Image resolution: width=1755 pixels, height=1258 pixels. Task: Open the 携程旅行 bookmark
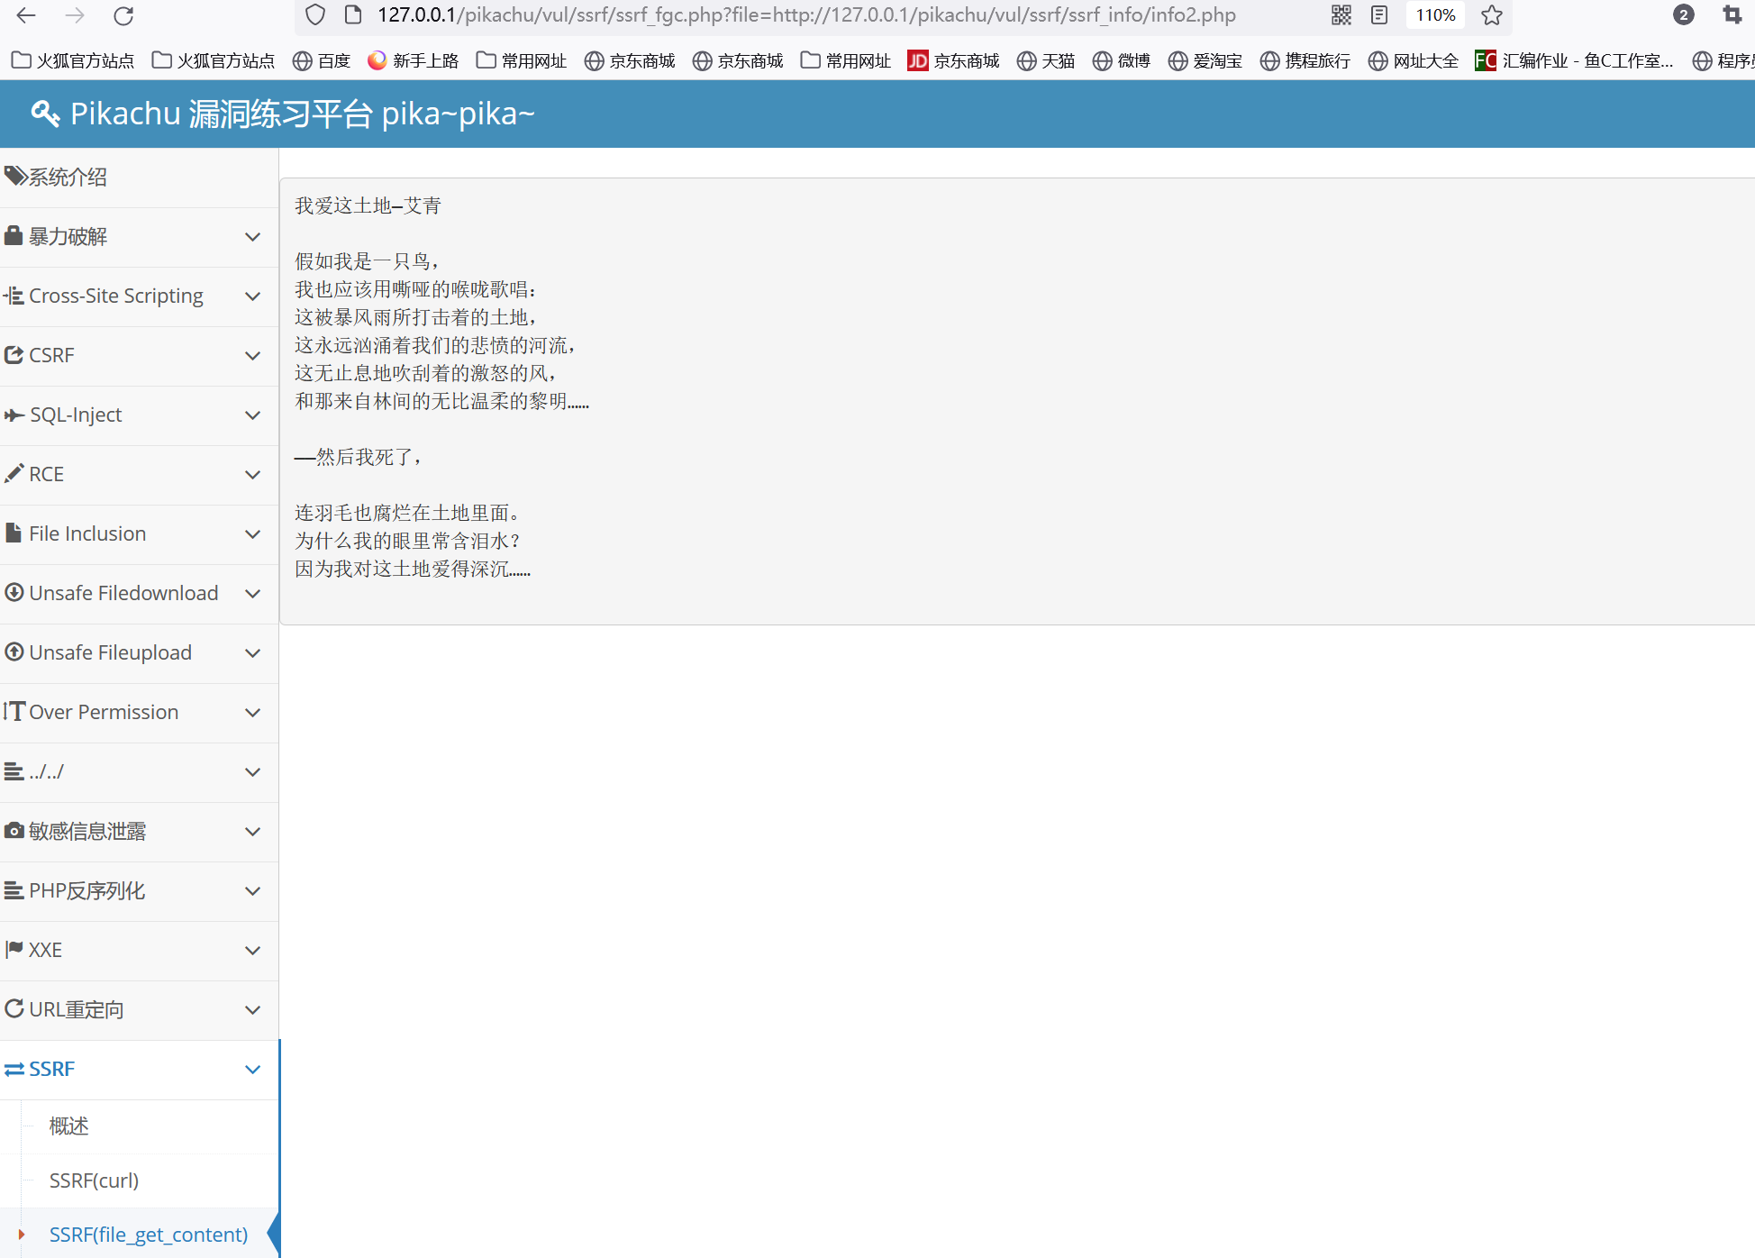(1305, 60)
